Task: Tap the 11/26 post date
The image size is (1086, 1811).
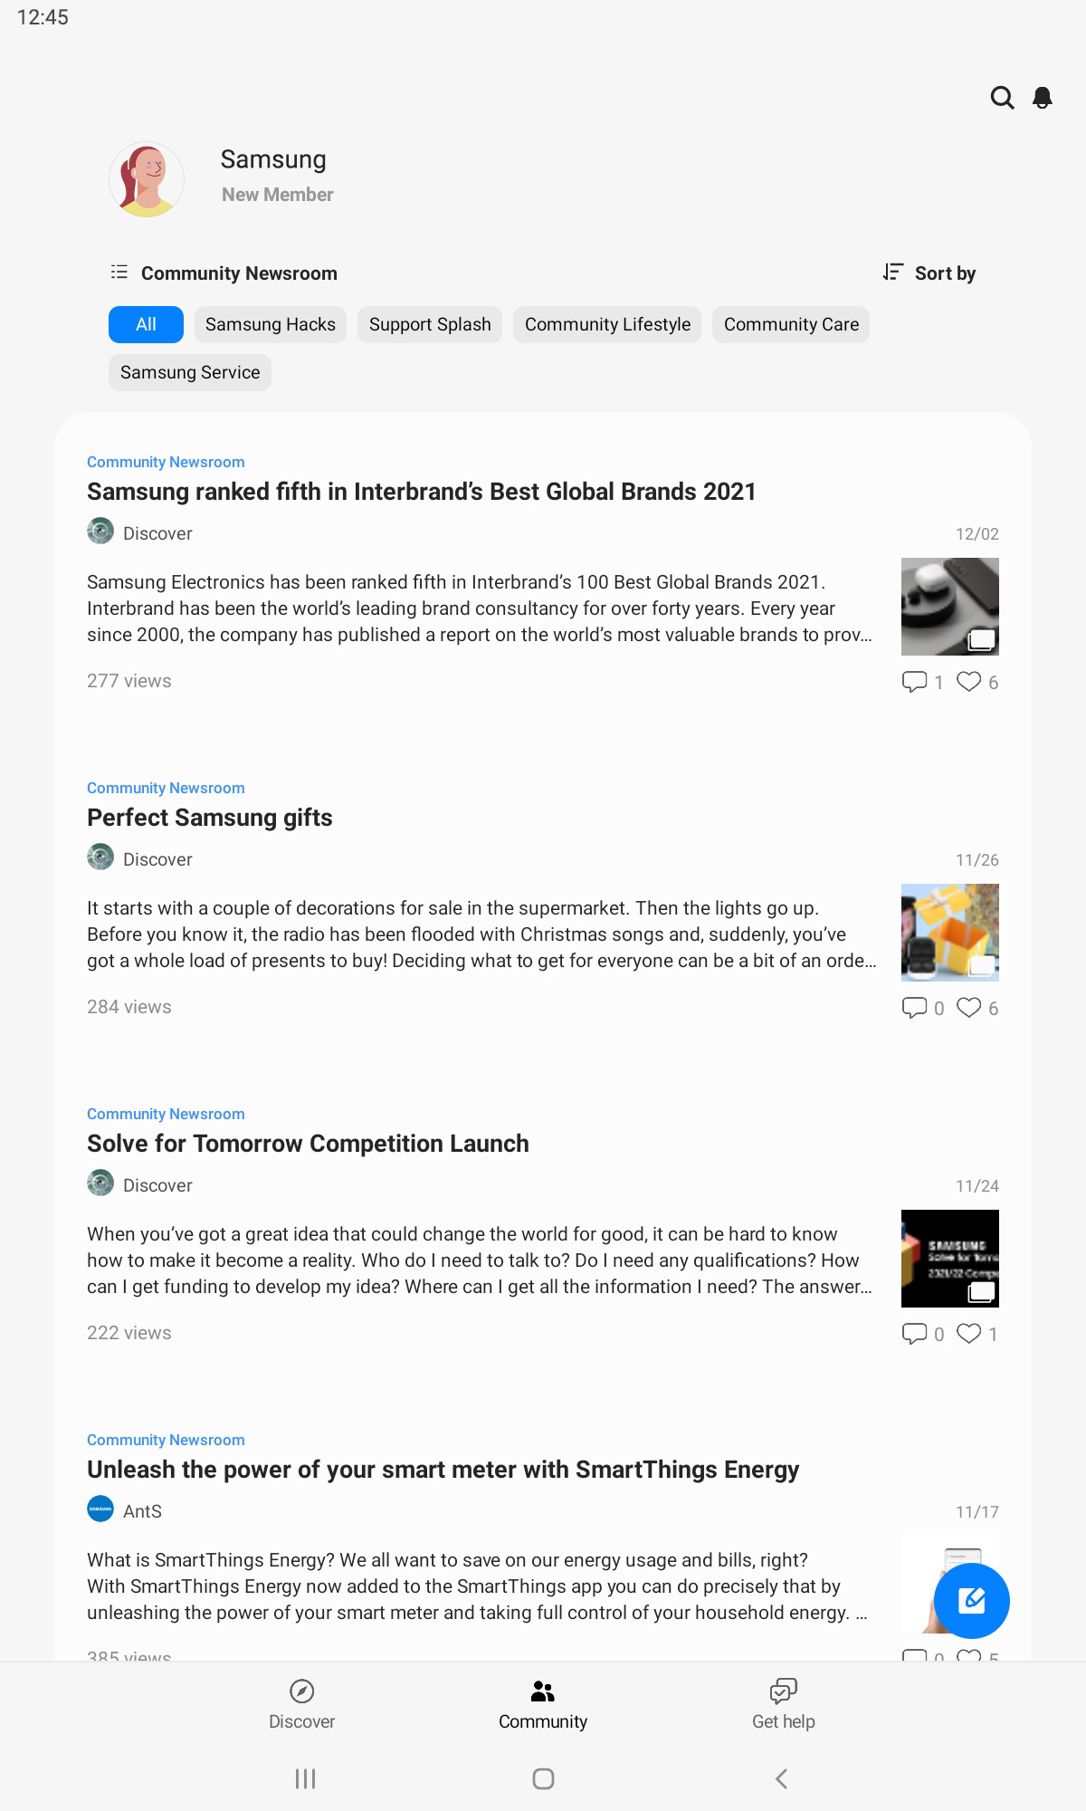Action: pyautogui.click(x=977, y=860)
